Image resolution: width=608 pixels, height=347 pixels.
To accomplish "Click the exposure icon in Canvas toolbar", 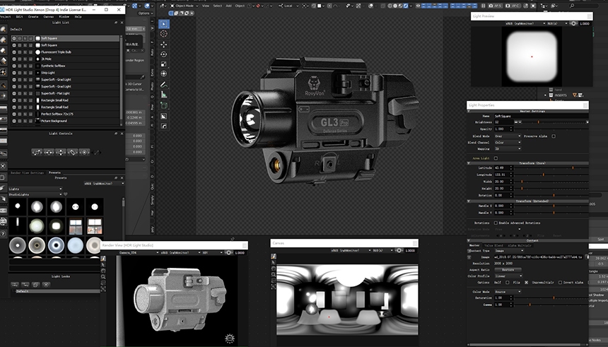I will (x=399, y=250).
